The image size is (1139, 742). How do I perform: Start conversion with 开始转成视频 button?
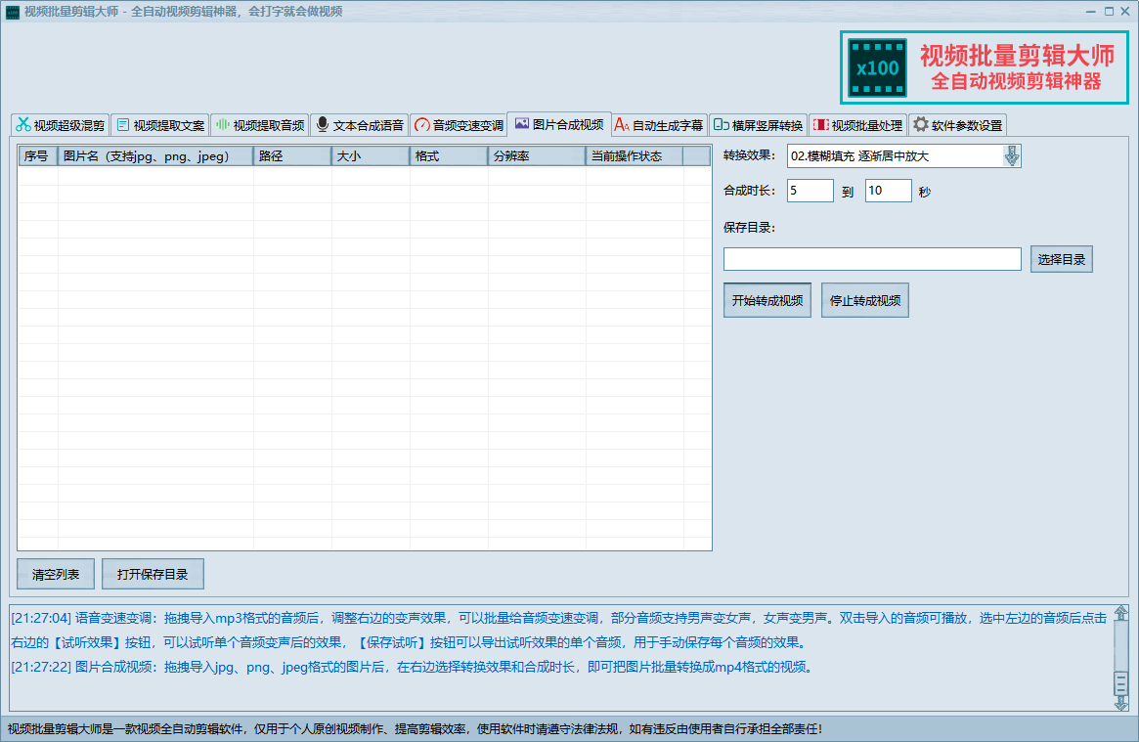click(767, 300)
